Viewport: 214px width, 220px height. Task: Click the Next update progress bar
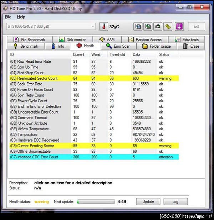click(96, 202)
